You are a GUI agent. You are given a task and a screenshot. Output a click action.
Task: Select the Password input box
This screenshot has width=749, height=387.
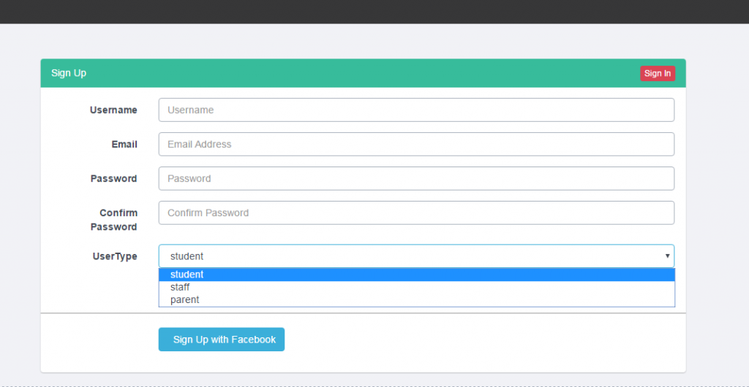tap(415, 179)
